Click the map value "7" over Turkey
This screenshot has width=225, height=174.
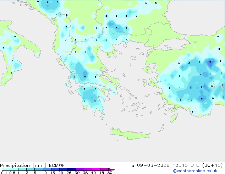point(191,87)
